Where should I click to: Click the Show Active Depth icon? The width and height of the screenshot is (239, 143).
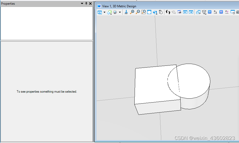[227, 12]
